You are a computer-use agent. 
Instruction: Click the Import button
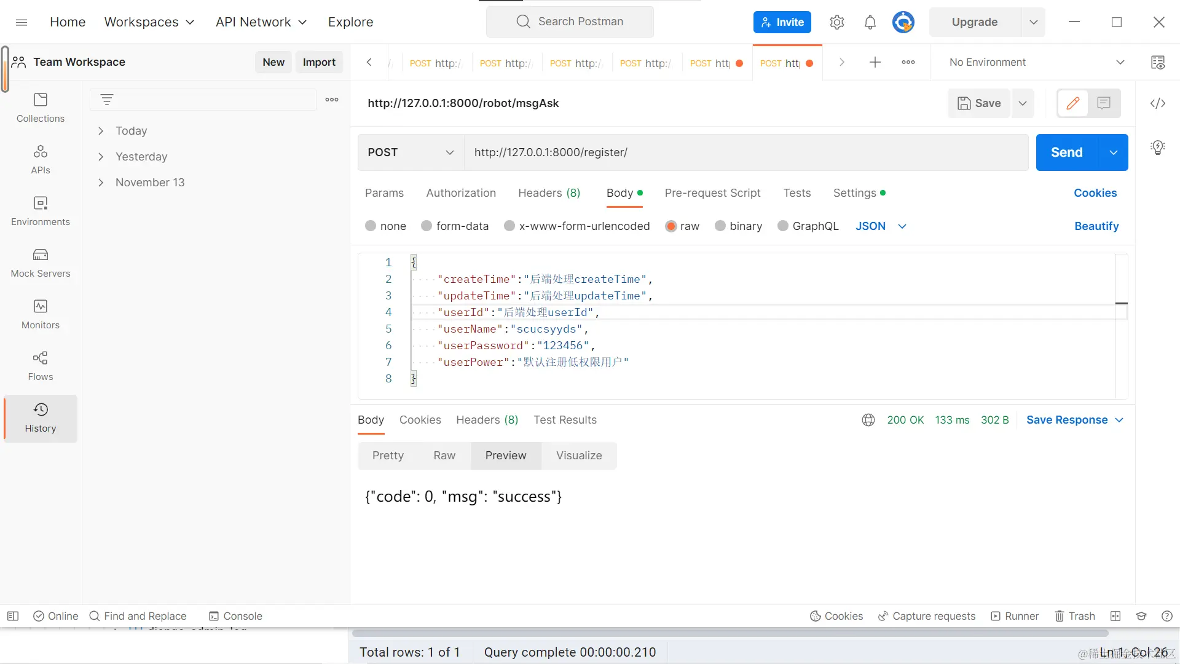(319, 62)
